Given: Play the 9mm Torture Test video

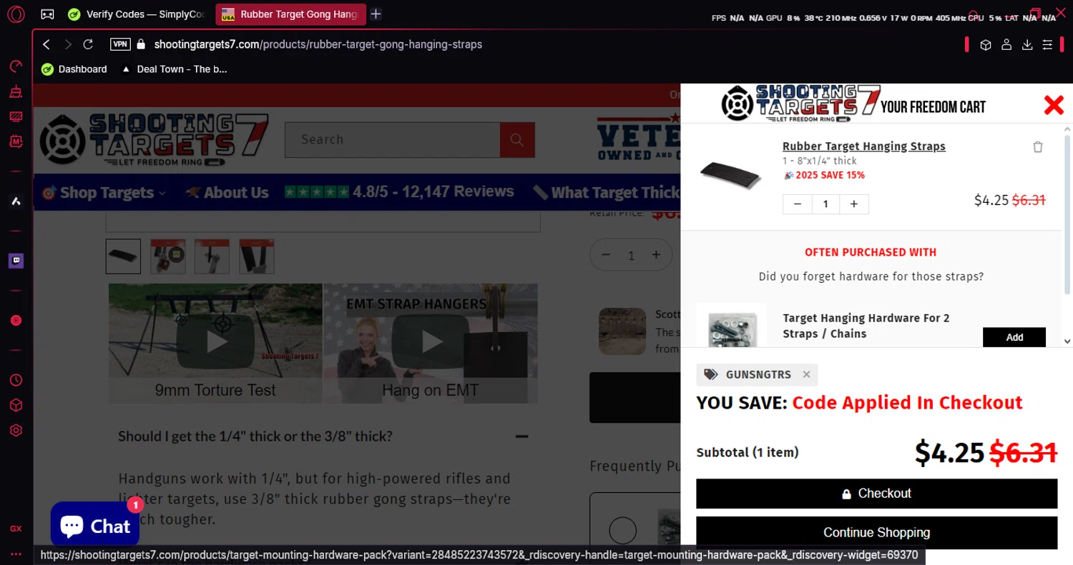Looking at the screenshot, I should click(216, 343).
